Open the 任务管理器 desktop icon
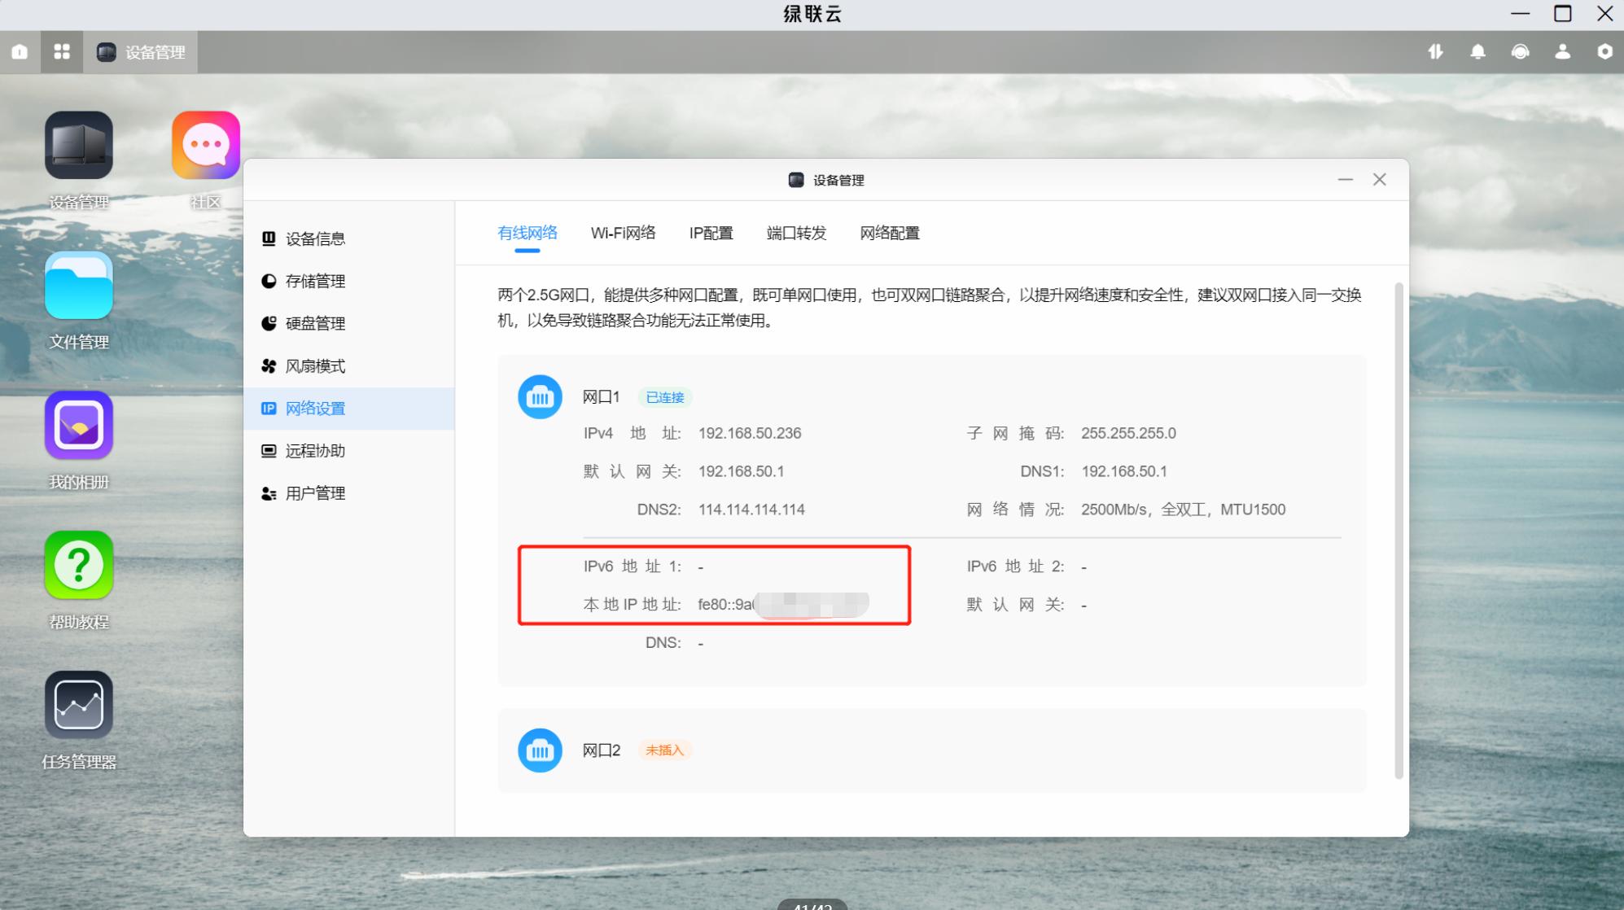 click(x=78, y=704)
